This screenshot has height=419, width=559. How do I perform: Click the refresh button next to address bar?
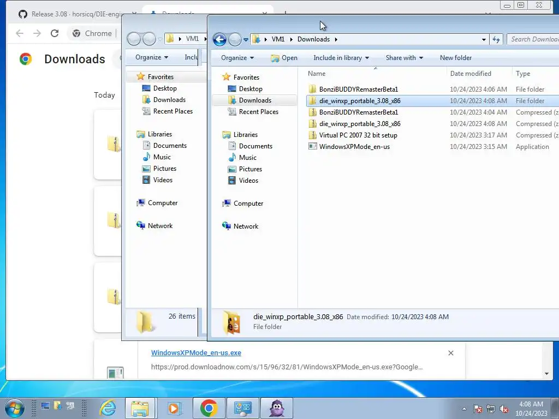tap(496, 39)
